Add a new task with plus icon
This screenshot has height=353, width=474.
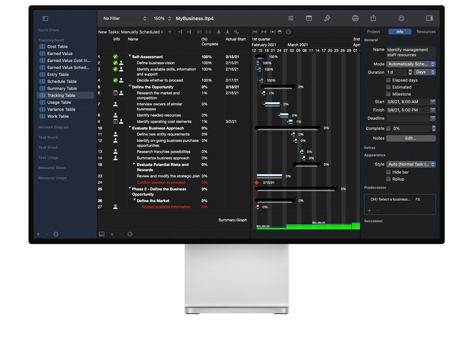[x=170, y=32]
